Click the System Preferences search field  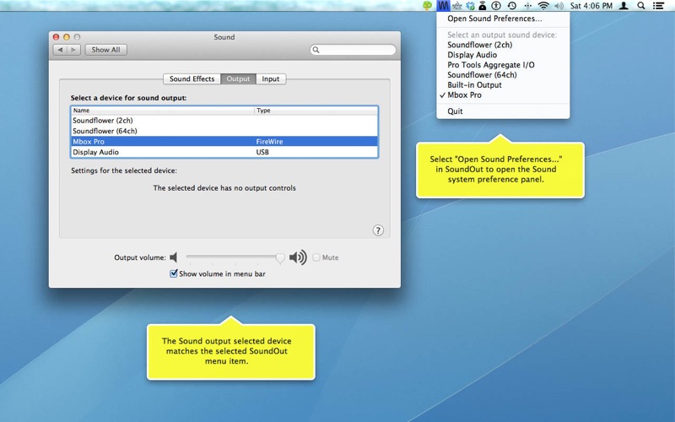pyautogui.click(x=353, y=50)
